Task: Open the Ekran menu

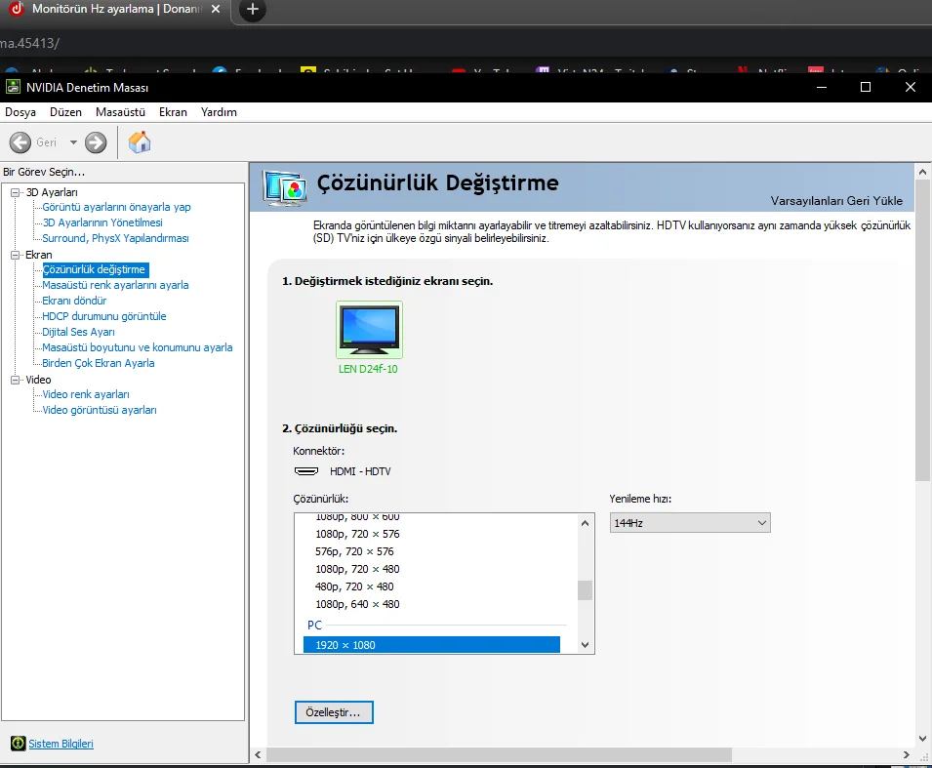Action: click(173, 112)
